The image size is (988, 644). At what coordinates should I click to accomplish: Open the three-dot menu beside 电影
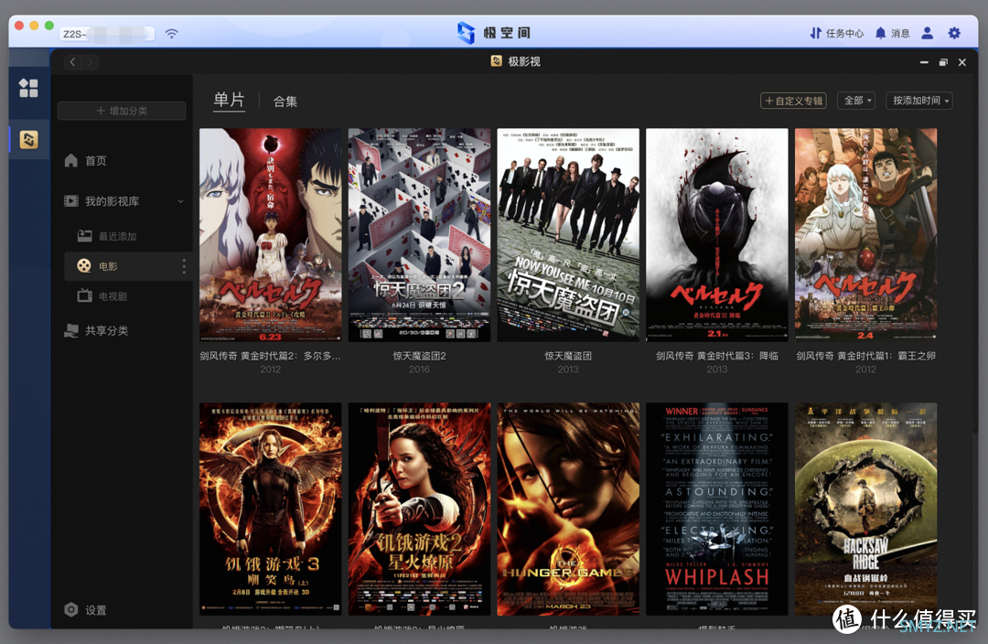point(184,266)
